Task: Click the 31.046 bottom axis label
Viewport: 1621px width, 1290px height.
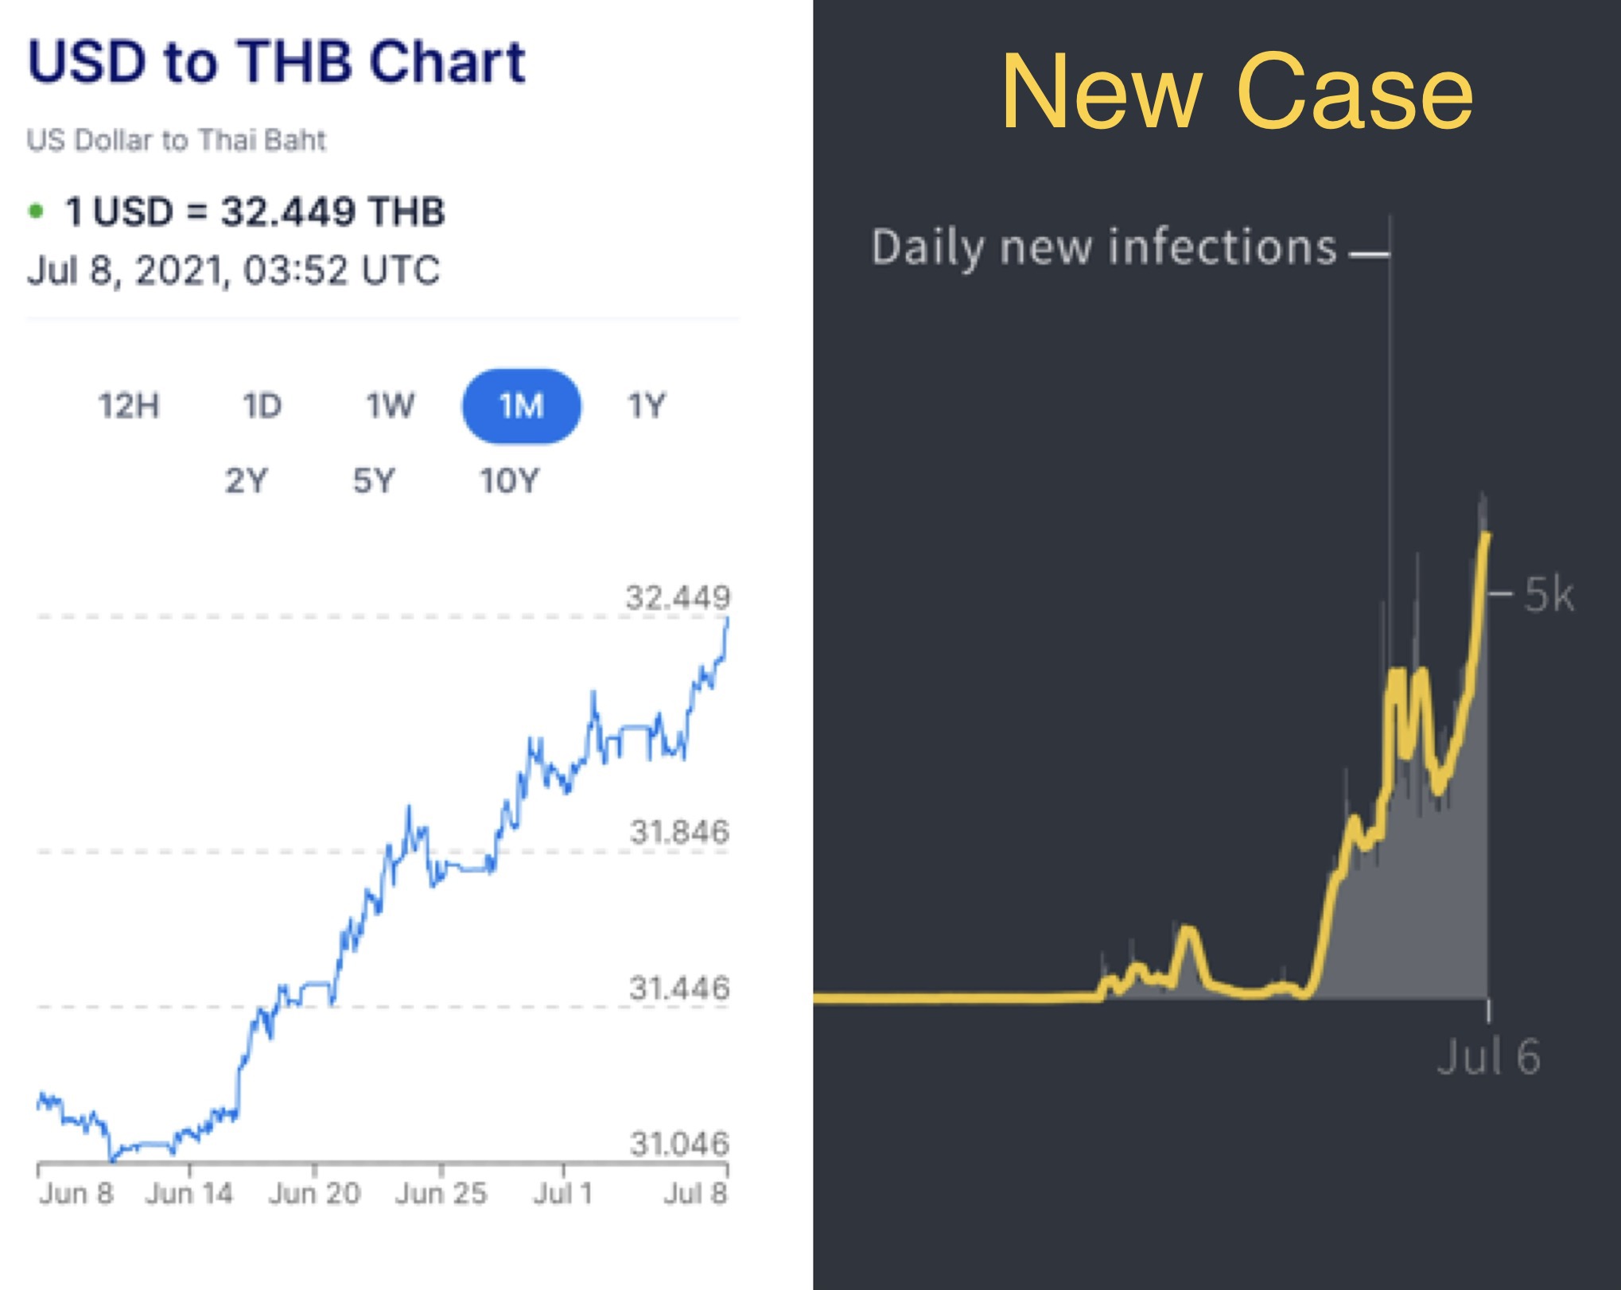Action: (679, 1144)
